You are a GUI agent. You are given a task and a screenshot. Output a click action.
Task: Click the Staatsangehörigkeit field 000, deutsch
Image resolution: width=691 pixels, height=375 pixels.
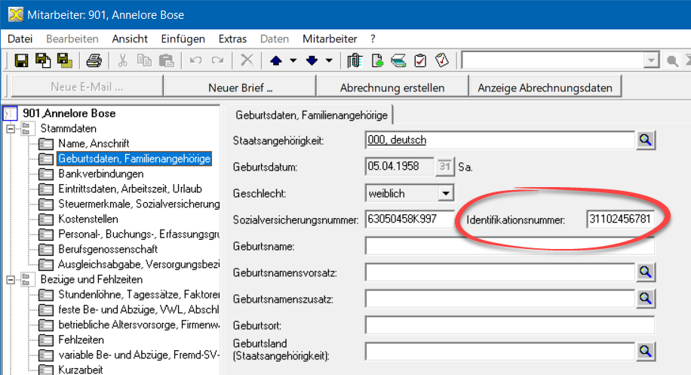(x=499, y=140)
